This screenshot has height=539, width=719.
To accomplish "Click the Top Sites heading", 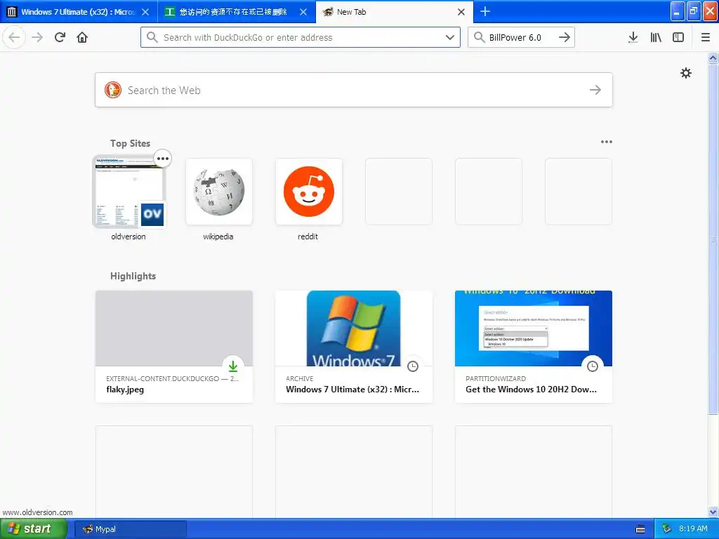I will (130, 143).
